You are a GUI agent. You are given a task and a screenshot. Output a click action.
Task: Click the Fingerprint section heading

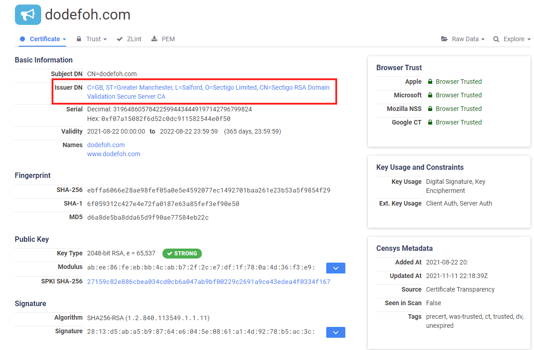pos(33,176)
